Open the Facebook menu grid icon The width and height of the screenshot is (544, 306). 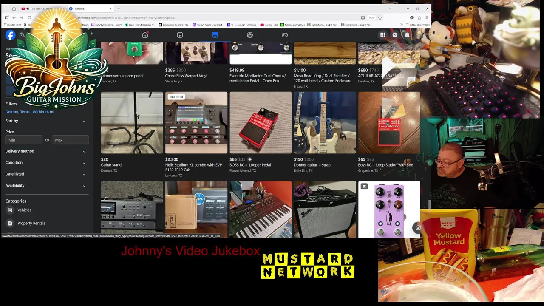pyautogui.click(x=382, y=35)
